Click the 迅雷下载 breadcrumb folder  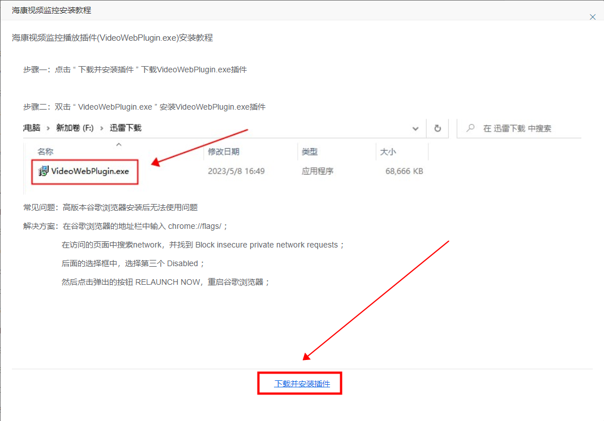click(125, 128)
